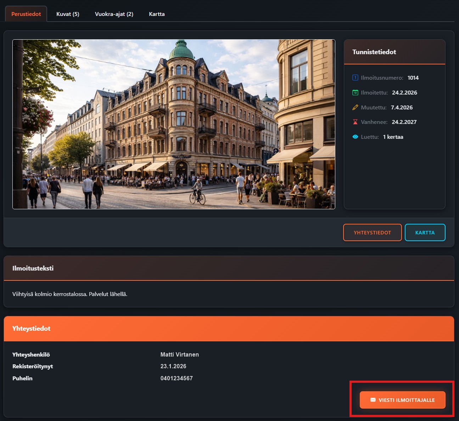This screenshot has height=421, width=459.
Task: Click the contact name Matti Virtanen
Action: pyautogui.click(x=179, y=354)
